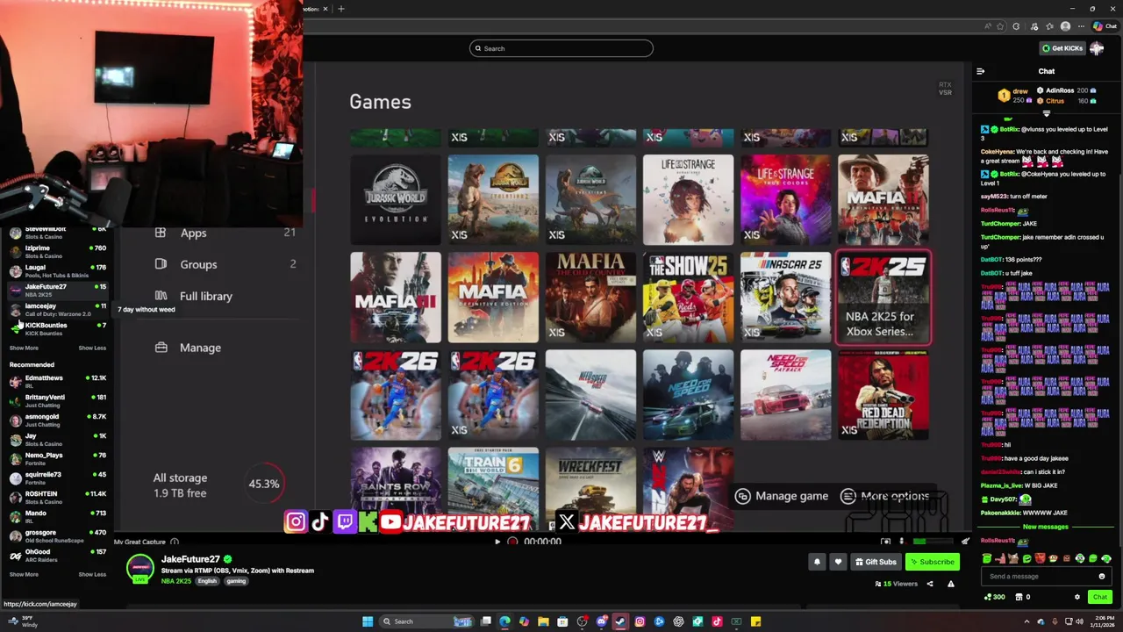Collapse the chat panel with arrow icon

(x=980, y=71)
